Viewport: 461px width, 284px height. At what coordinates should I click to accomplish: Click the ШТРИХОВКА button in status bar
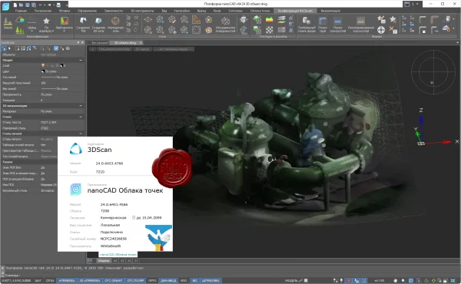(x=211, y=280)
